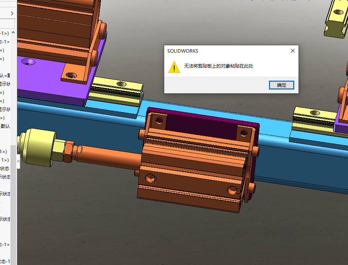Click the 确定 button in the dialog
This screenshot has width=348, height=265.
pyautogui.click(x=281, y=85)
